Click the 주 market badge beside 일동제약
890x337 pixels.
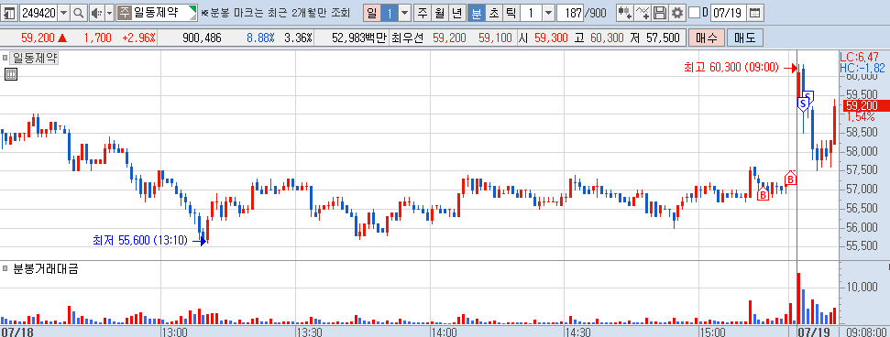click(x=124, y=13)
